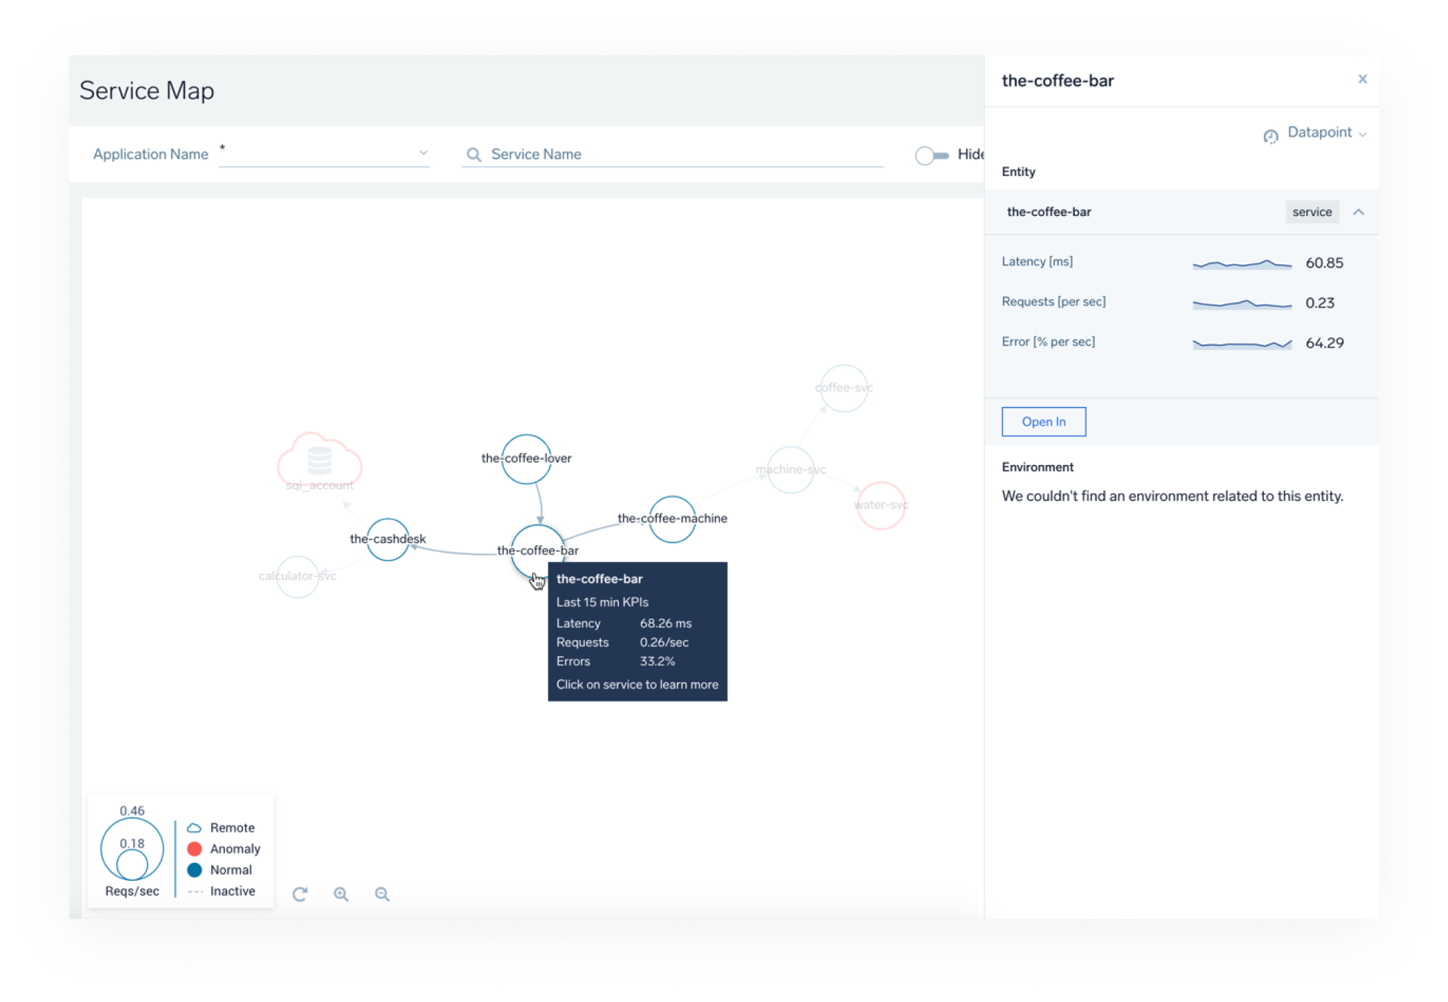The height and width of the screenshot is (1002, 1448).
Task: Select the machine-svc node
Action: point(790,470)
